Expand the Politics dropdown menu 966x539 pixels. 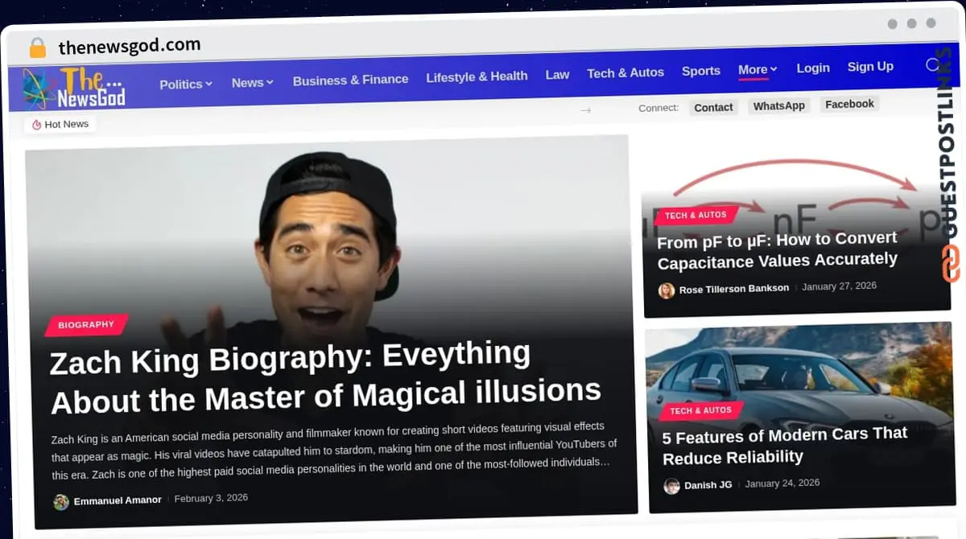point(185,84)
